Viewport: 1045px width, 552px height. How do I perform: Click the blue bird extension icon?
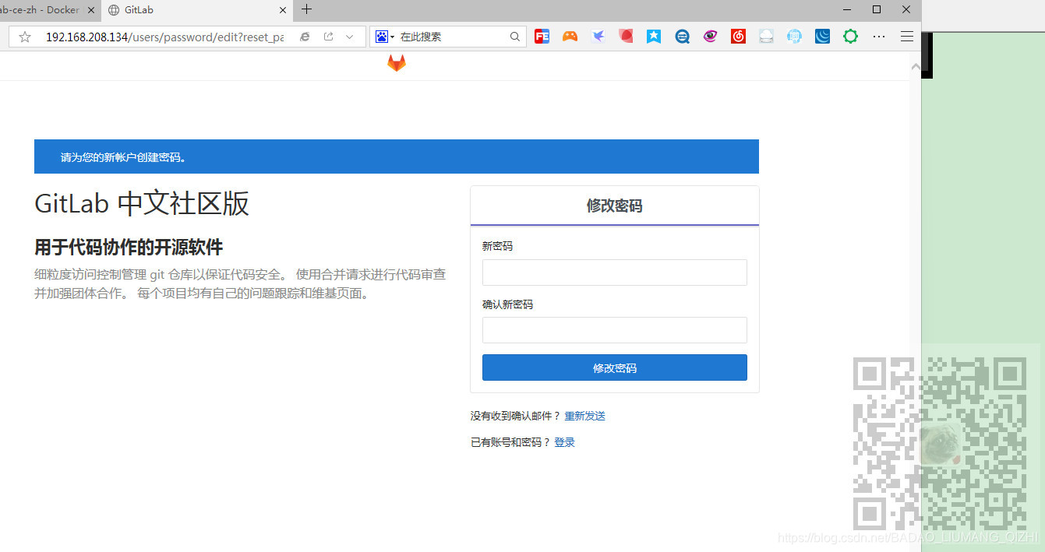[598, 37]
